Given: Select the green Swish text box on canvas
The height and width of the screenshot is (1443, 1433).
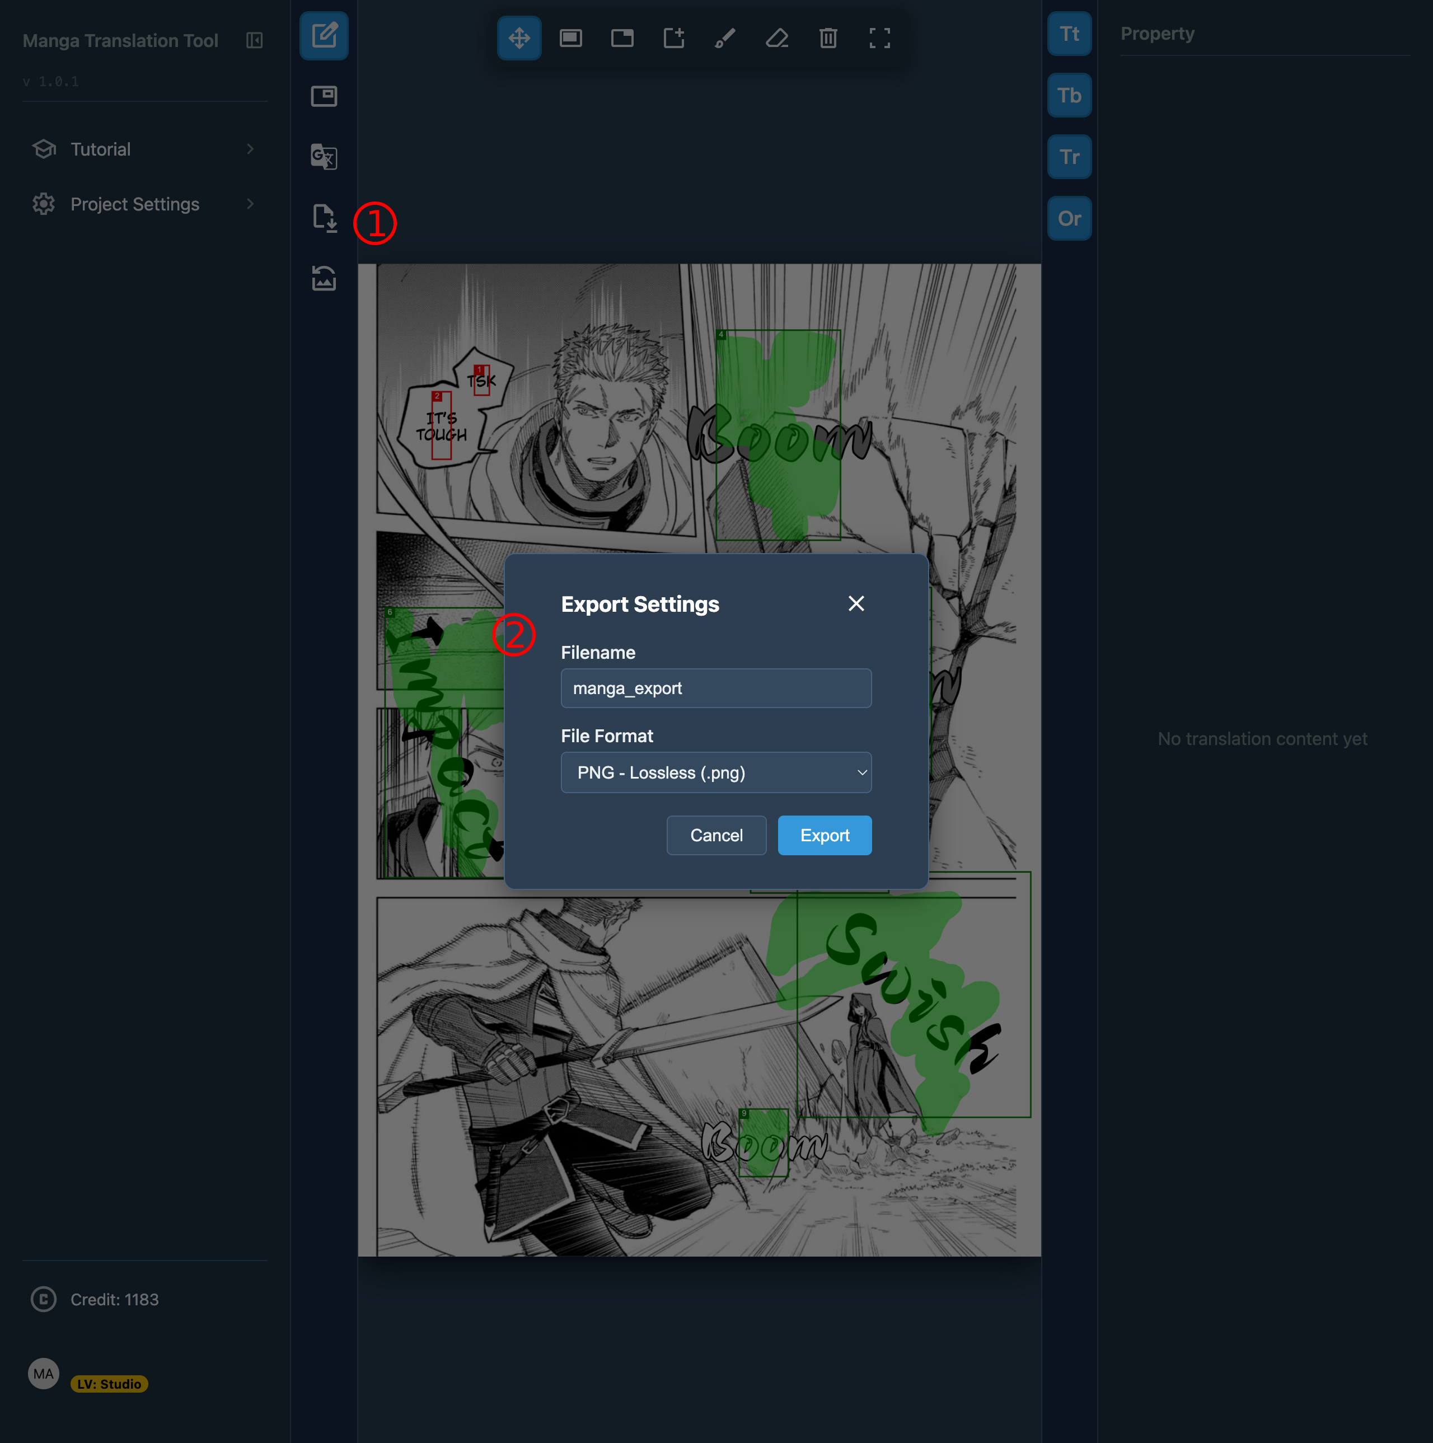Looking at the screenshot, I should (x=914, y=994).
